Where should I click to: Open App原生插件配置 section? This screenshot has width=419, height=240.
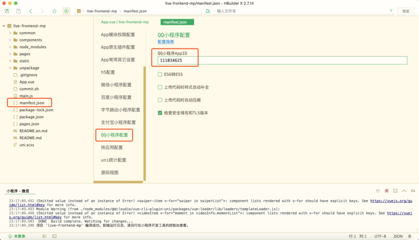click(118, 47)
